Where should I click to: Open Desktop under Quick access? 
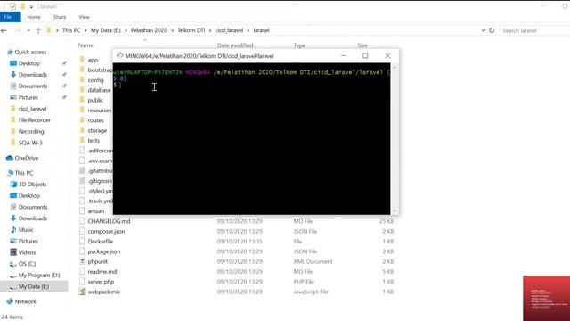(x=29, y=63)
